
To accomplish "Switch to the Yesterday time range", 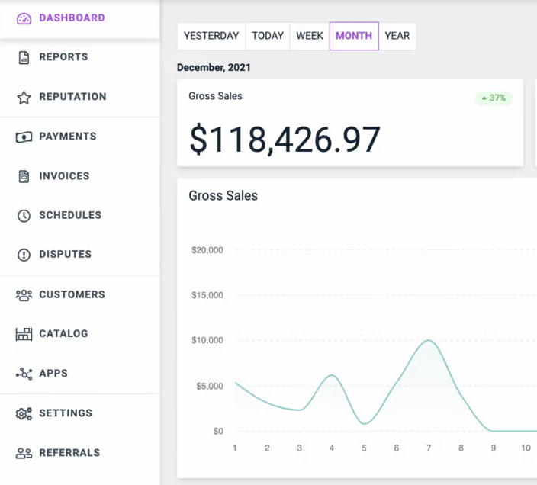I will click(x=211, y=36).
